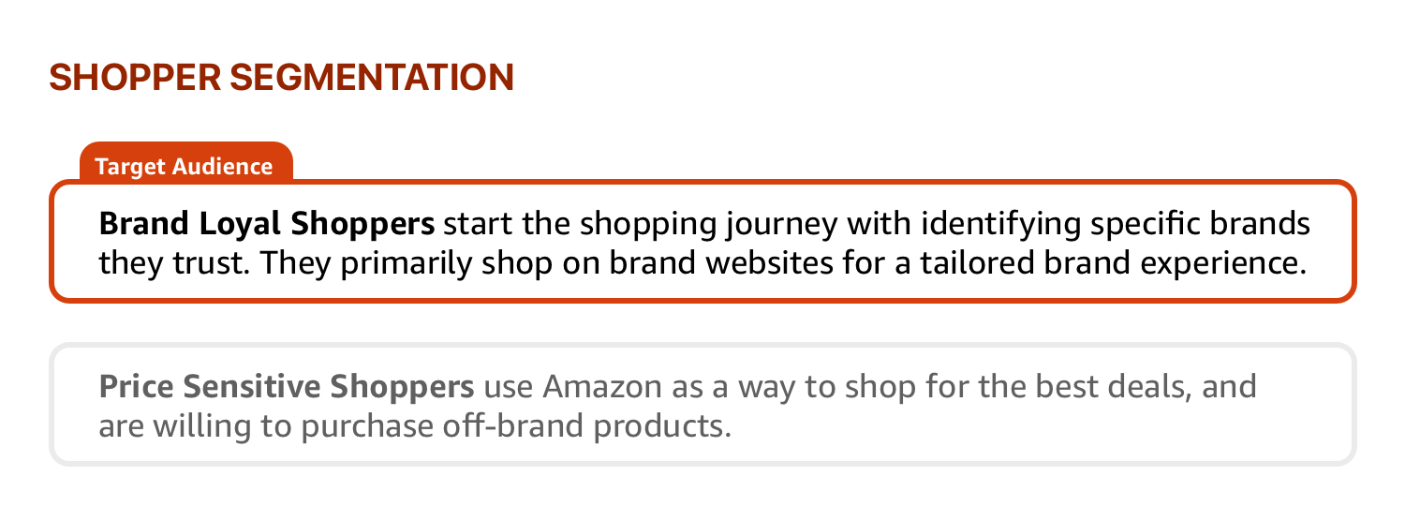This screenshot has width=1405, height=521.
Task: Click the Target Audience tab label
Action: click(185, 167)
